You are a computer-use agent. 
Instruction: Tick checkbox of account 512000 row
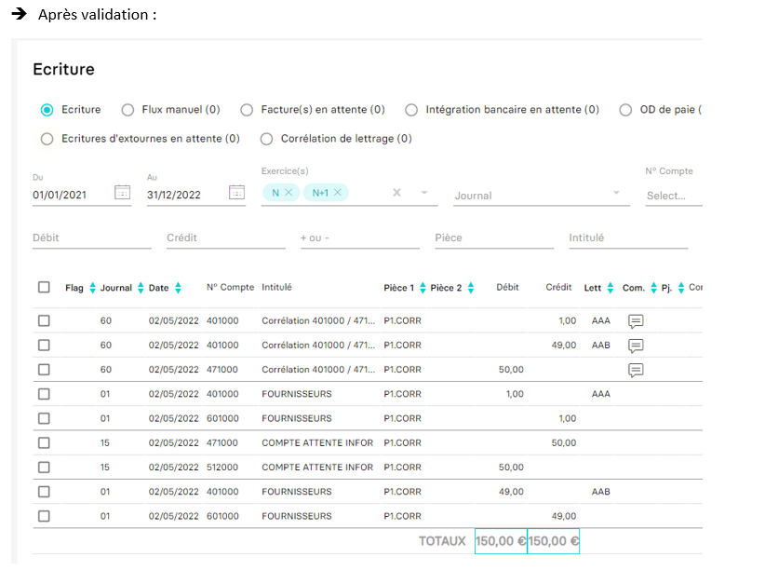click(x=44, y=467)
